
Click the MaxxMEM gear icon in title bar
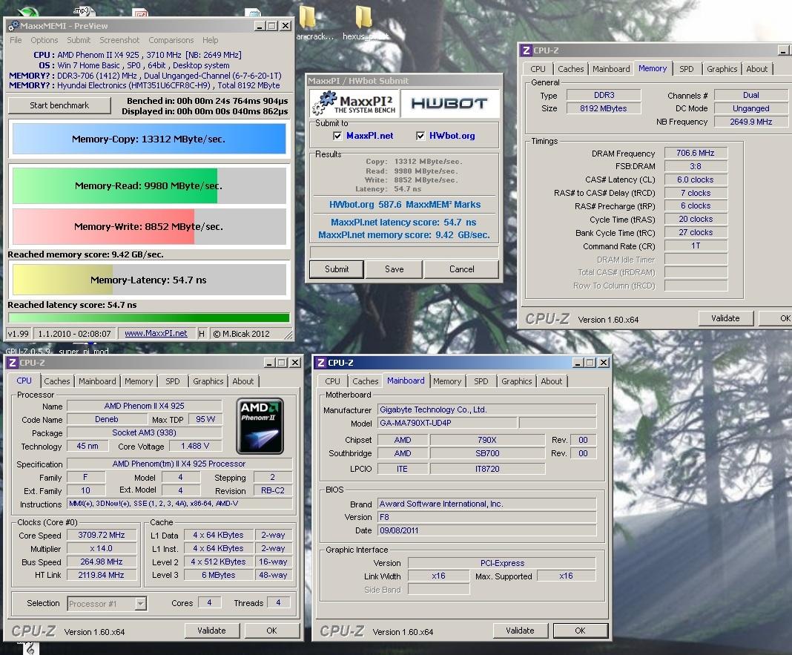point(13,26)
